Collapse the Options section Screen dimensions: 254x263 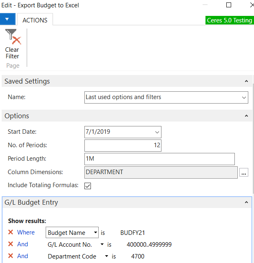pos(246,116)
